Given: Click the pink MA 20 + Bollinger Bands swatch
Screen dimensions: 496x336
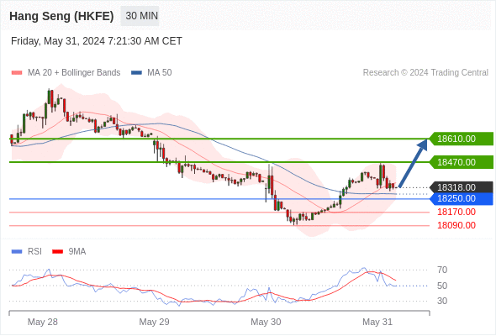Looking at the screenshot, I should coord(17,73).
